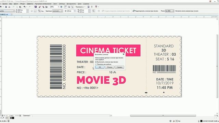This screenshot has width=219, height=123.
Task: Click the nudge distance input field
Action: [x=70, y=11]
